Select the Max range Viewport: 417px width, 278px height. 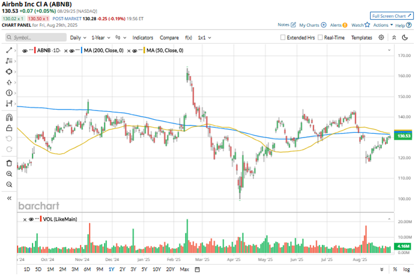[x=184, y=270]
